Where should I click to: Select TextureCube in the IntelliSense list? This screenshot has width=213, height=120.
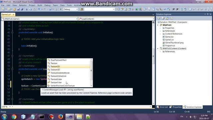click(x=69, y=79)
